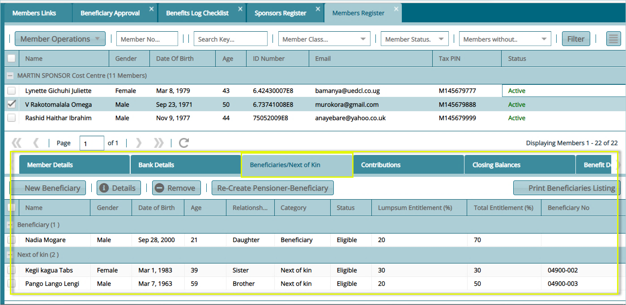Image resolution: width=626 pixels, height=305 pixels.
Task: Uncheck V Rakotomalala Omega row checkbox
Action: pos(11,104)
